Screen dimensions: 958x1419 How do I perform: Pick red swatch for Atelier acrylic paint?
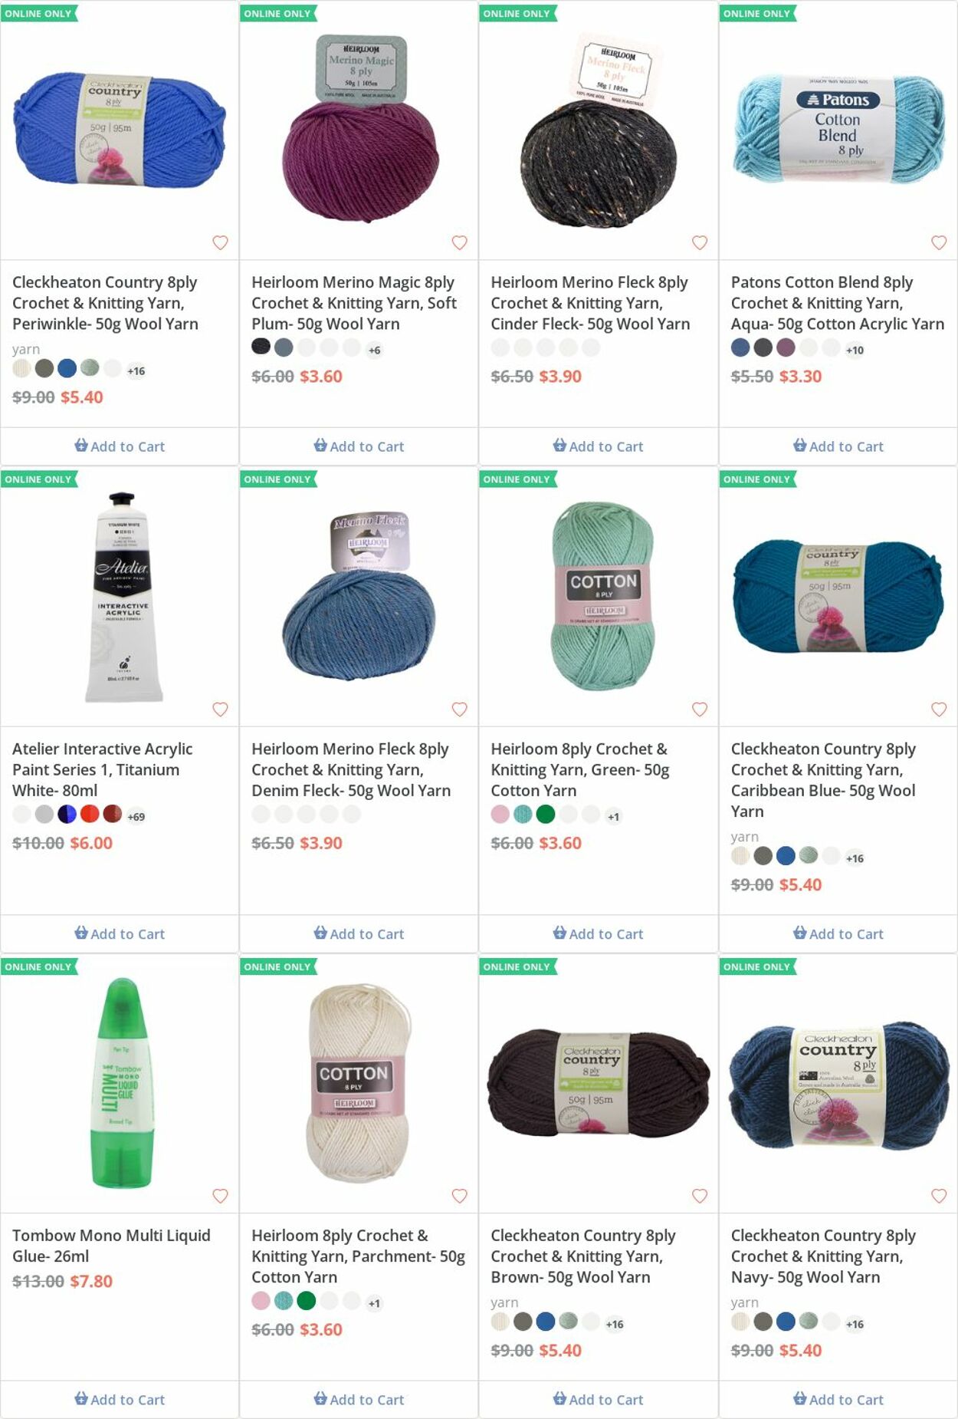[x=90, y=814]
